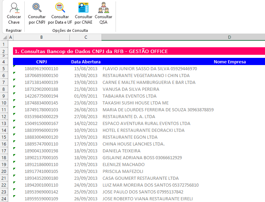Select CNPJ 18706893000150 cell

41,75
